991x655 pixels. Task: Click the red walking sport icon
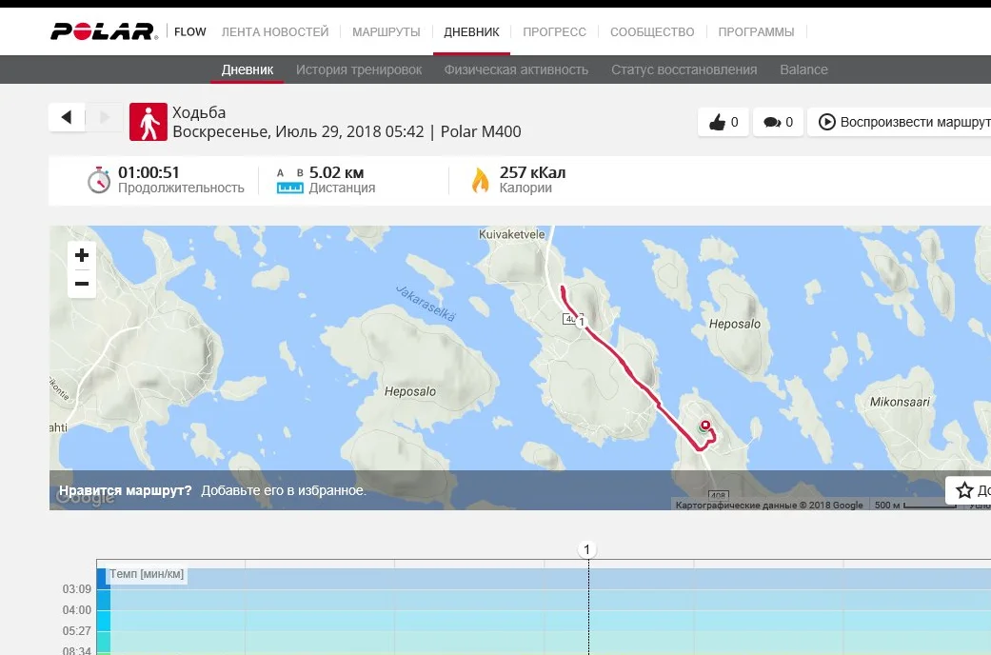coord(149,122)
